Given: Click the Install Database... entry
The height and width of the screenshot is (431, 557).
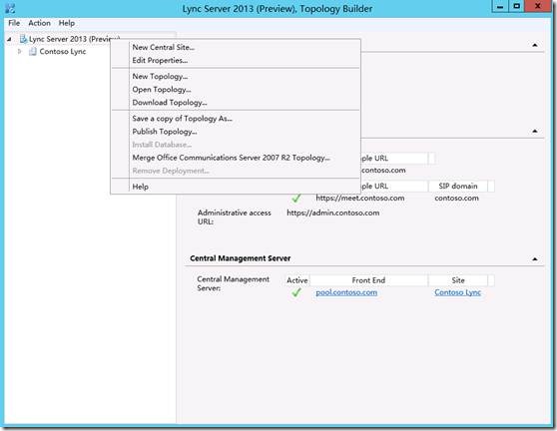Looking at the screenshot, I should click(162, 145).
